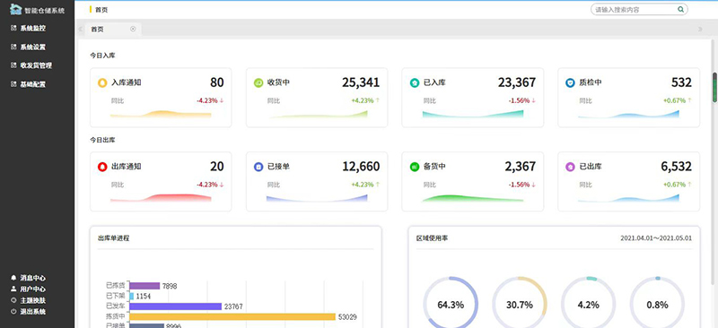Click 退出系统 to log out

[x=29, y=312]
